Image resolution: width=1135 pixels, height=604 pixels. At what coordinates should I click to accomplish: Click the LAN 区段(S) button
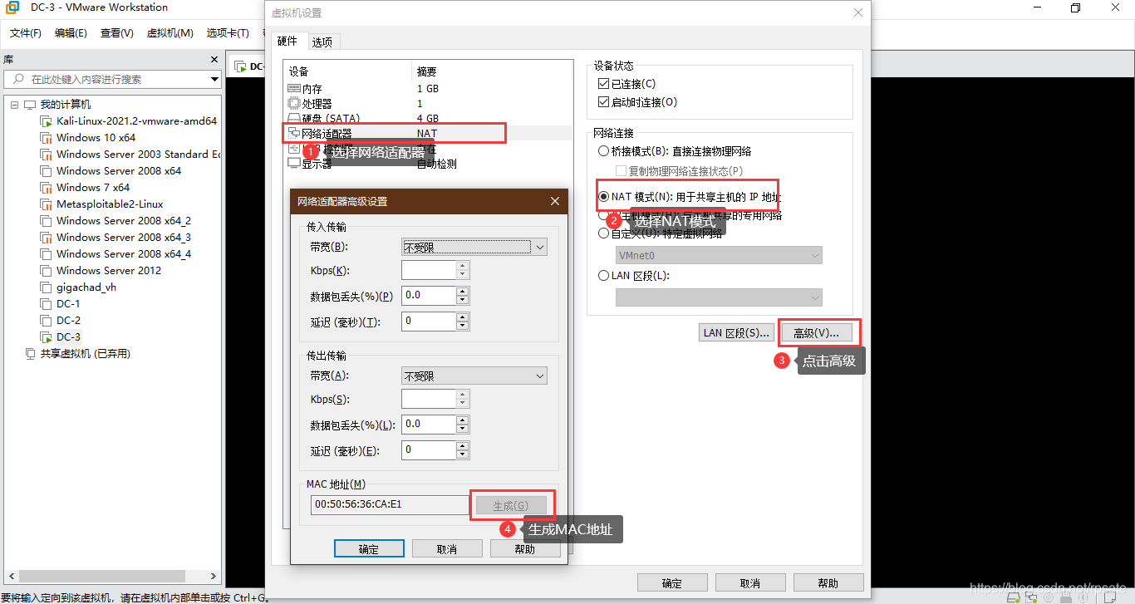pyautogui.click(x=735, y=331)
